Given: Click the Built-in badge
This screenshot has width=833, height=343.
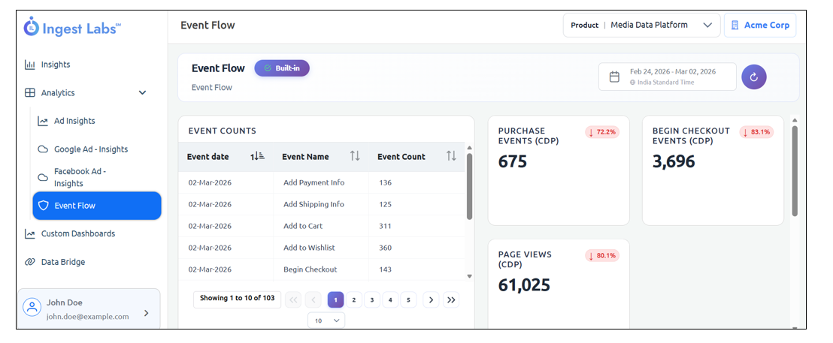Looking at the screenshot, I should point(282,68).
